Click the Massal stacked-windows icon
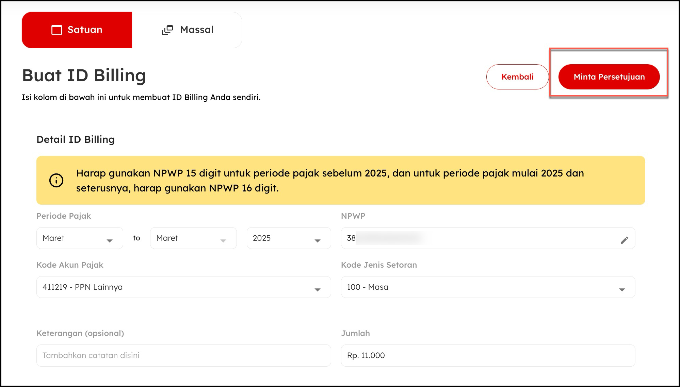Image resolution: width=680 pixels, height=387 pixels. click(167, 30)
